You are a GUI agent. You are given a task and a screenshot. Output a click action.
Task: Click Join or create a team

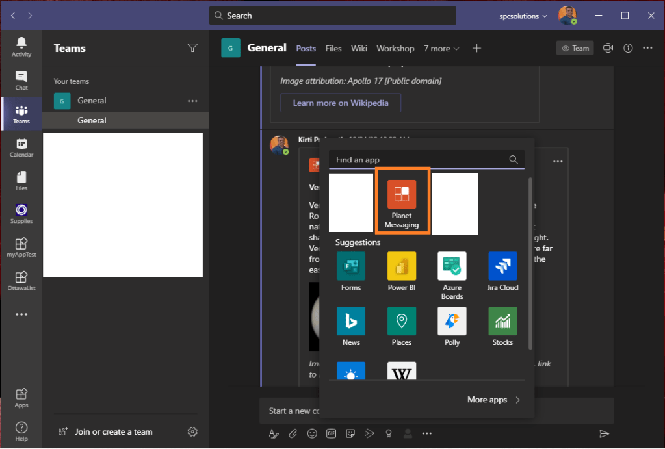pos(113,432)
